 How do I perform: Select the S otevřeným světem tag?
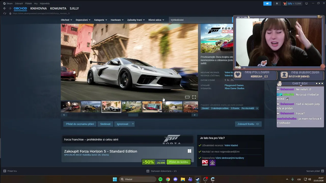220,108
